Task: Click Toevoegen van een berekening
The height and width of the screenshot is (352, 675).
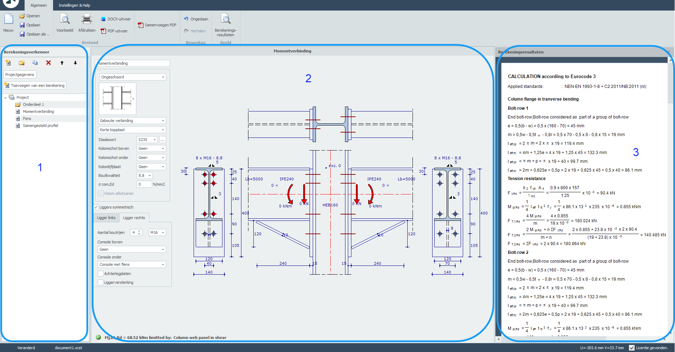Action: pyautogui.click(x=35, y=85)
